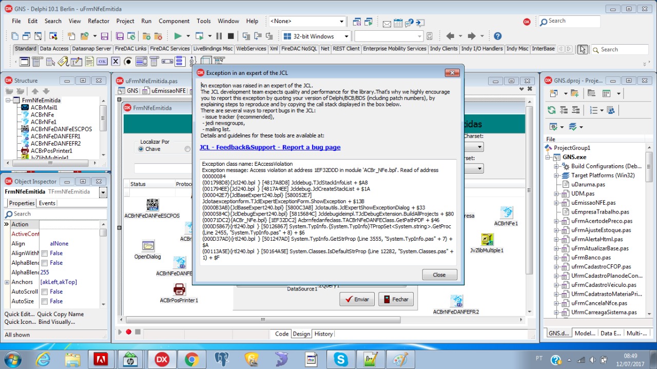
Task: Open JCL Feedback&Support bug report link
Action: [x=270, y=147]
